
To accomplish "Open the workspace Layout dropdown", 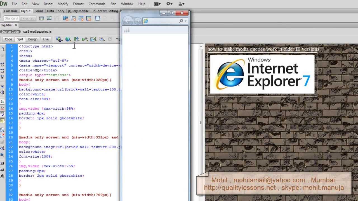I will pyautogui.click(x=157, y=4).
